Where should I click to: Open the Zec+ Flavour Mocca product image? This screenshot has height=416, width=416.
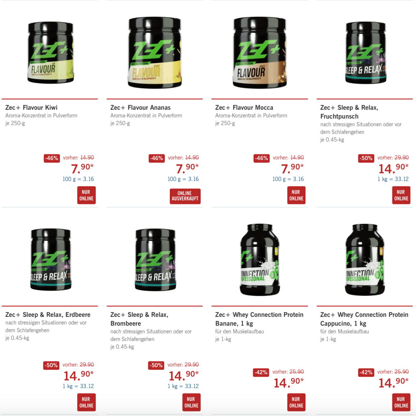tap(260, 52)
